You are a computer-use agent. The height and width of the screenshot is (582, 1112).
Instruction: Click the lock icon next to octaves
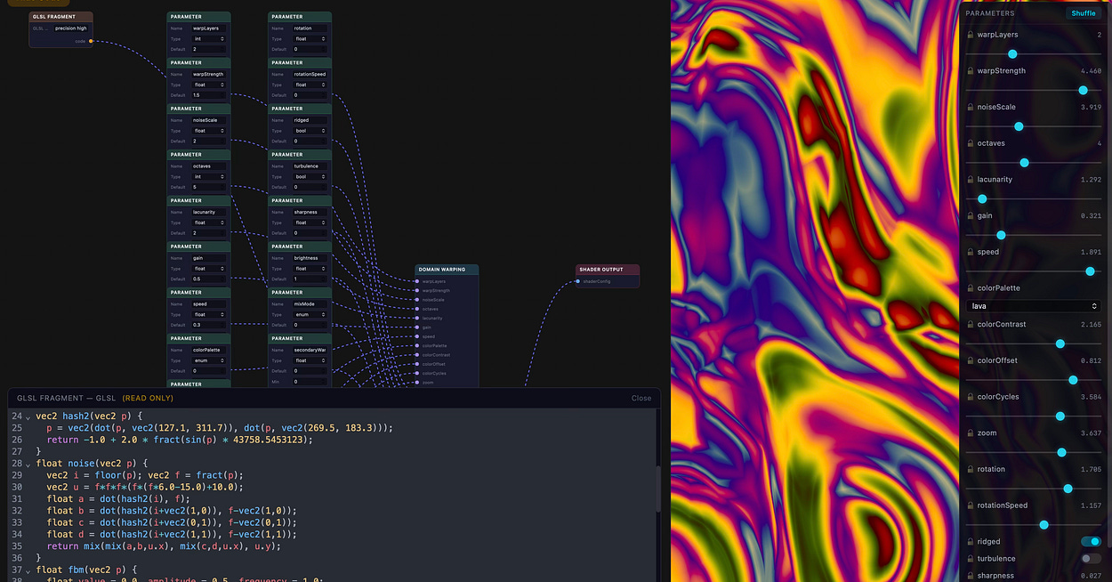971,143
